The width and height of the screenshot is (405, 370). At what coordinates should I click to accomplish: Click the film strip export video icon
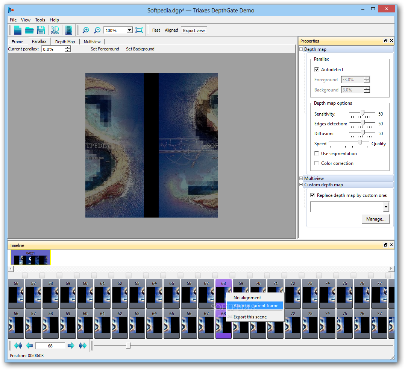coord(68,30)
